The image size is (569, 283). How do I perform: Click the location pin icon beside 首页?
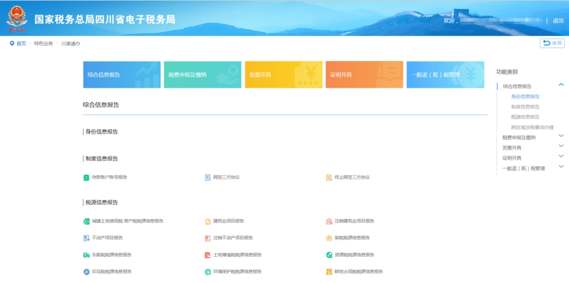click(12, 43)
